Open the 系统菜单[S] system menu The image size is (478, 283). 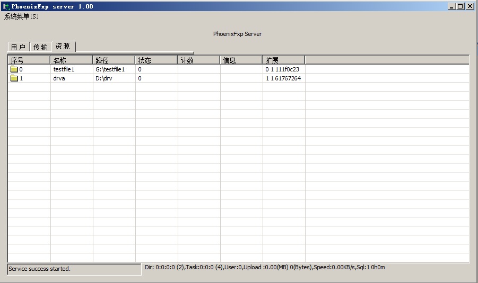[x=21, y=16]
